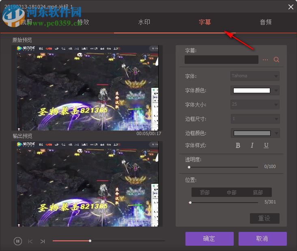Open the 音频 tab
Image resolution: width=297 pixels, height=251 pixels.
point(266,22)
